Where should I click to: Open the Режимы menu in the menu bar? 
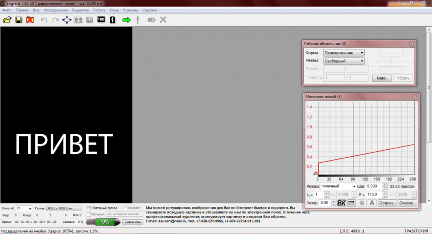(x=130, y=9)
